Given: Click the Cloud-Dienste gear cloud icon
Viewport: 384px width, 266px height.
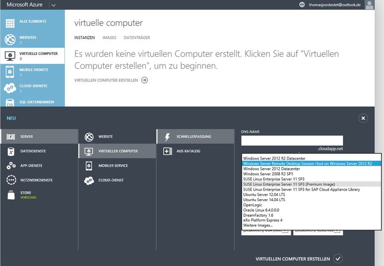Looking at the screenshot, I should tap(10, 88).
